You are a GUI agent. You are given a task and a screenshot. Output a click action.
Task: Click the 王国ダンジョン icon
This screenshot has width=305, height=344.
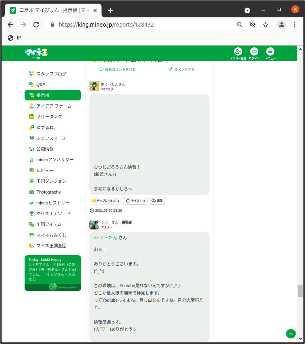tap(31, 181)
